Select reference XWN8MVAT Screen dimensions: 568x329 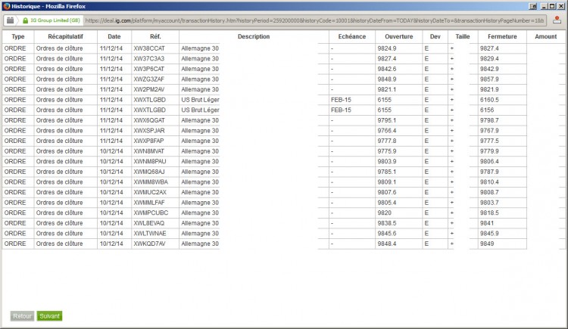(x=149, y=151)
